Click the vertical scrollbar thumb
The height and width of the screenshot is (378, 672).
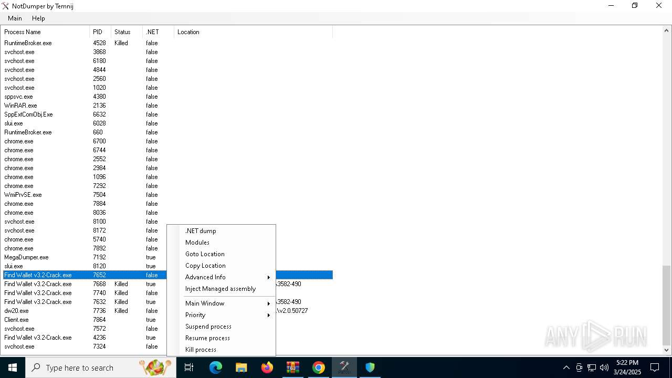[667, 305]
